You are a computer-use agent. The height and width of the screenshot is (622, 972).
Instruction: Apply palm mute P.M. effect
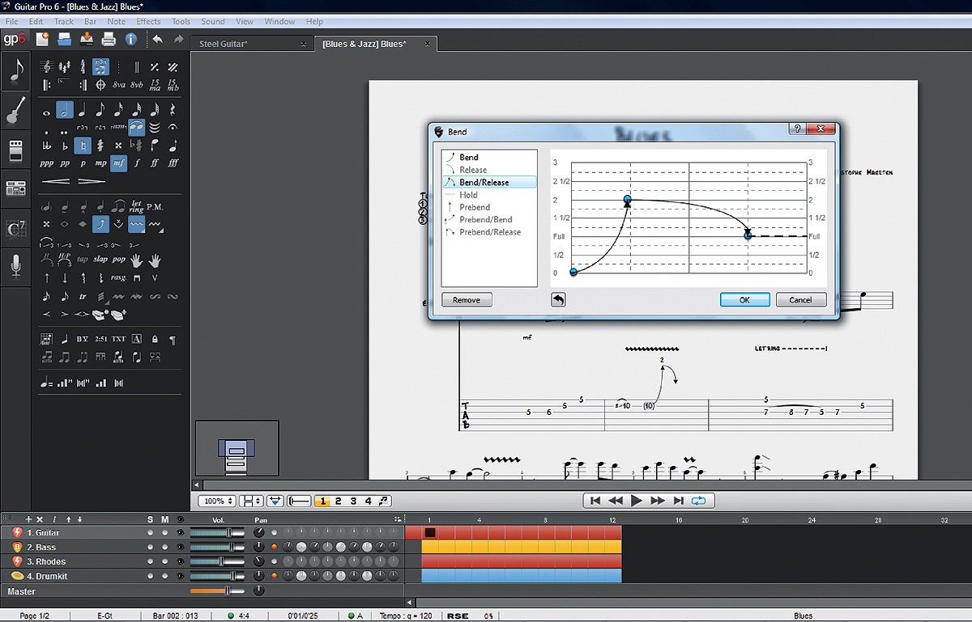155,207
